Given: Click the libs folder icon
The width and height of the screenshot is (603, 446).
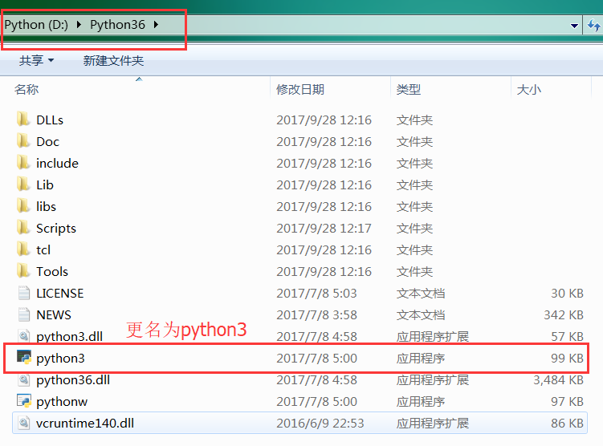Looking at the screenshot, I should coord(23,205).
